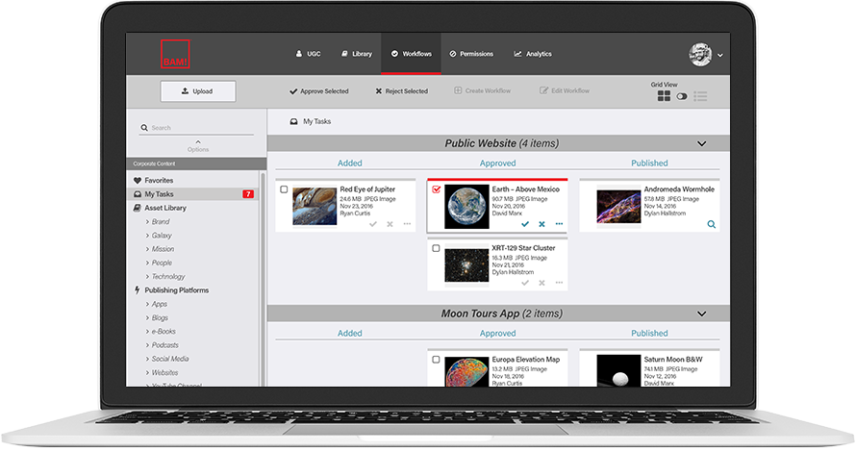Click the BAM! logo icon

pyautogui.click(x=176, y=54)
